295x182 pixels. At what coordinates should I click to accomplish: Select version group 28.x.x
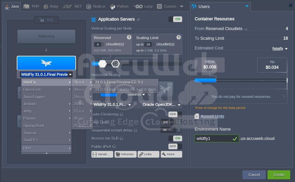[82, 104]
